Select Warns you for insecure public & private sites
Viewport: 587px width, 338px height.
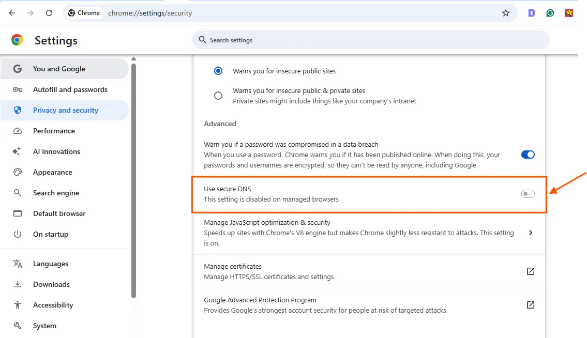pyautogui.click(x=218, y=96)
